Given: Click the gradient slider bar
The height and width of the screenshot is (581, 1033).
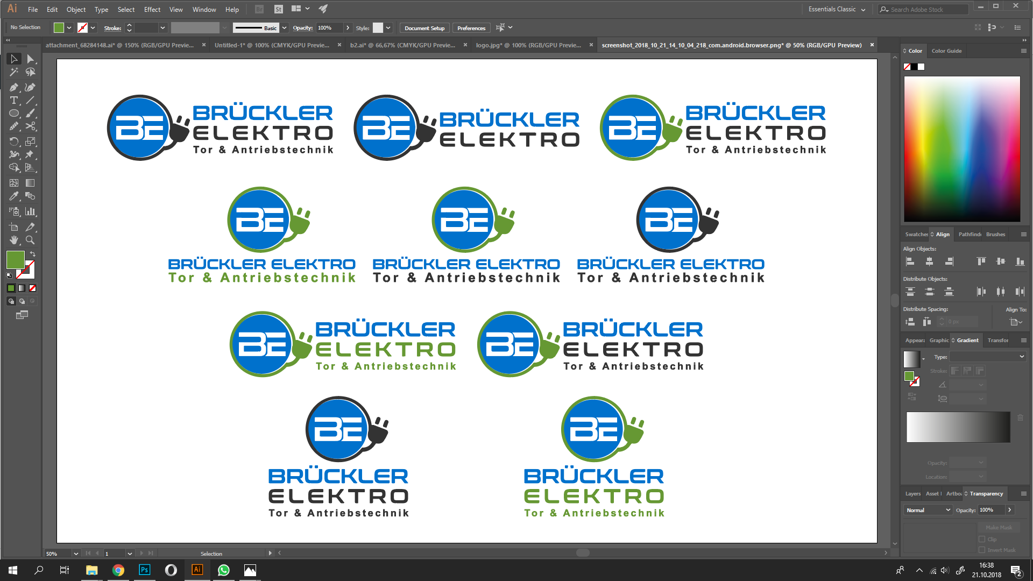Looking at the screenshot, I should click(x=958, y=427).
